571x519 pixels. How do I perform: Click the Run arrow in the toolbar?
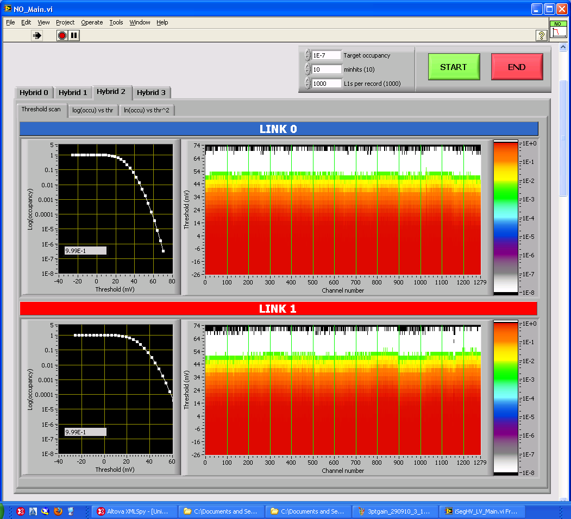pyautogui.click(x=37, y=35)
